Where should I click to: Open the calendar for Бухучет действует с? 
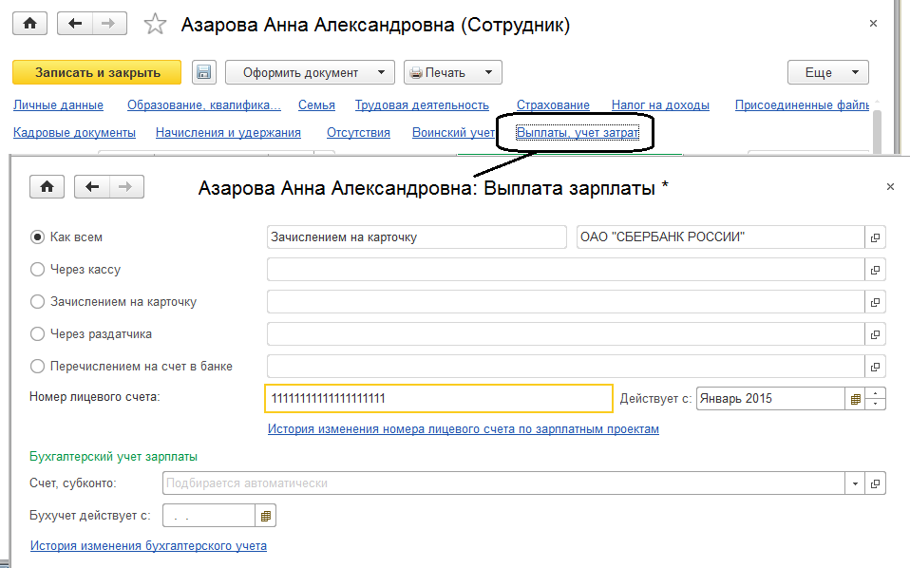point(266,516)
